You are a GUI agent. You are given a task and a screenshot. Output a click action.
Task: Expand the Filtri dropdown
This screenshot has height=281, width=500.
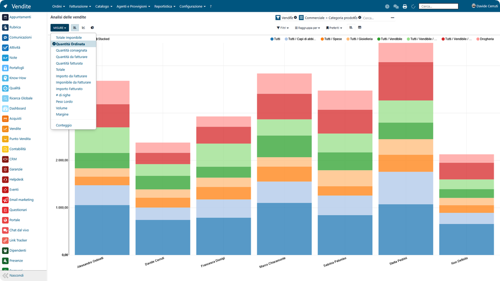coord(282,28)
